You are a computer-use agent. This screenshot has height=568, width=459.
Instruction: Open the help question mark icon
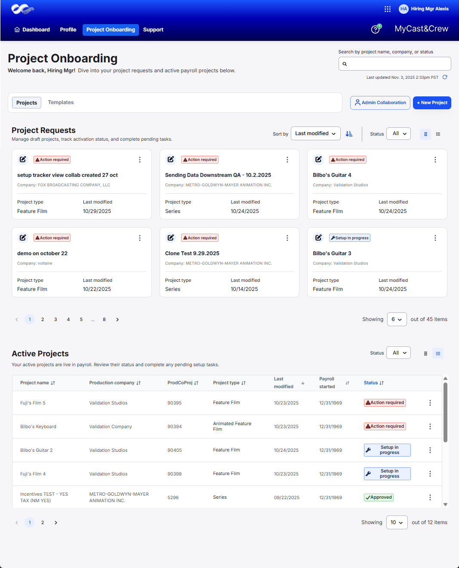(x=376, y=29)
